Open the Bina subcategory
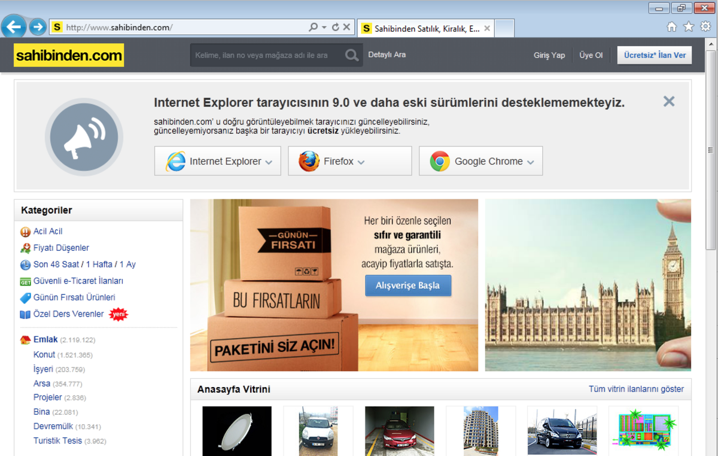Image resolution: width=718 pixels, height=456 pixels. [x=42, y=412]
